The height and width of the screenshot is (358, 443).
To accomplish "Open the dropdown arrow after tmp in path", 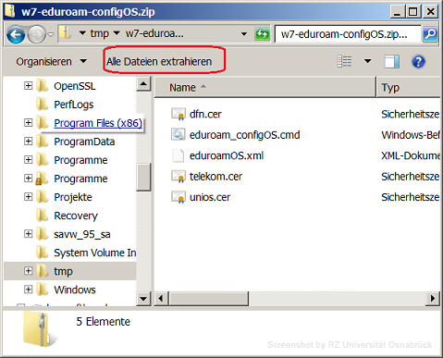I will point(117,33).
